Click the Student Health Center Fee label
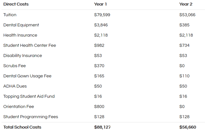The height and width of the screenshot is (131, 205). point(30,45)
